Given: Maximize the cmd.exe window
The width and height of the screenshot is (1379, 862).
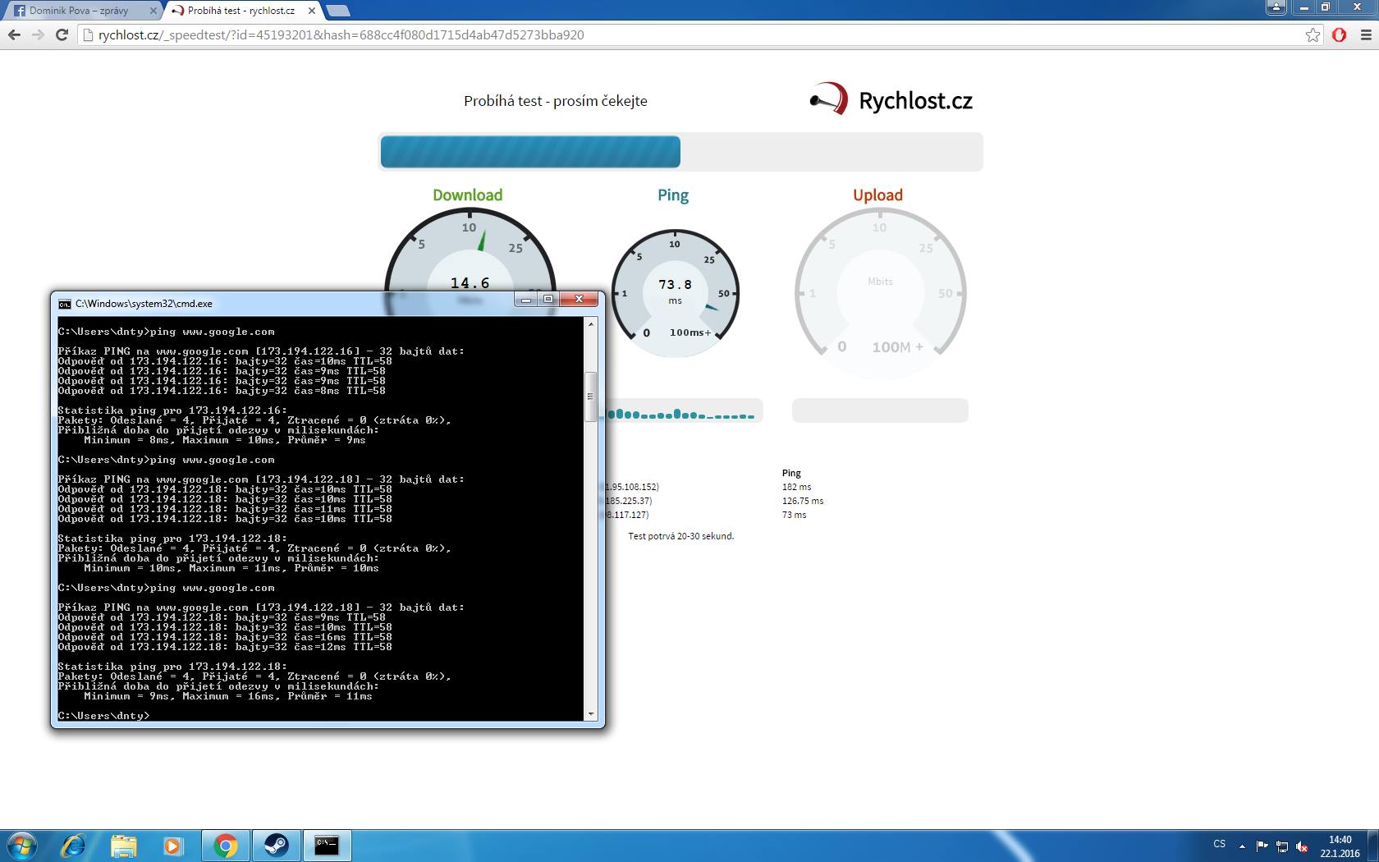Looking at the screenshot, I should (548, 300).
